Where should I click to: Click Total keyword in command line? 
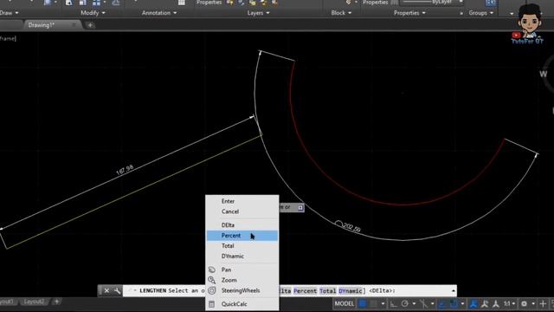pyautogui.click(x=327, y=291)
